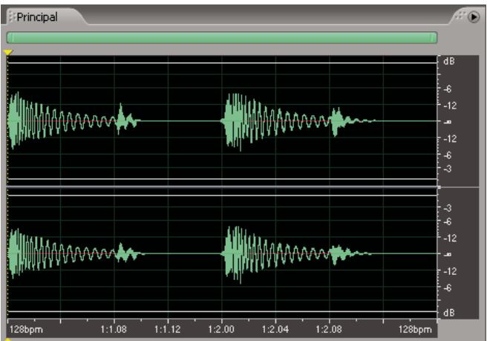Click the 1:1.12 mark on the time ruler

[x=168, y=329]
